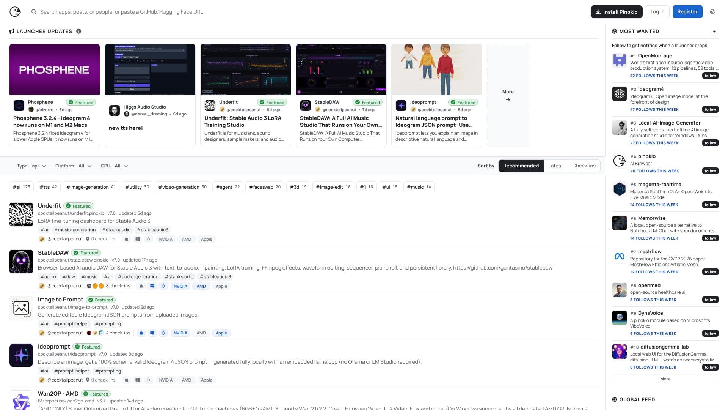The image size is (728, 410).
Task: Click the diffusiongemma-lab icon
Action: (620, 352)
